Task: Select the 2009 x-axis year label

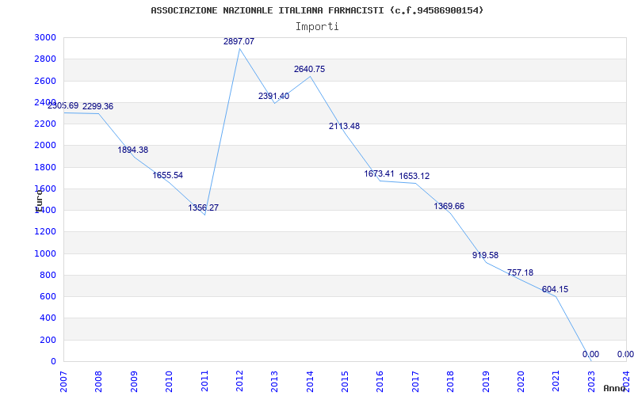Action: (134, 381)
